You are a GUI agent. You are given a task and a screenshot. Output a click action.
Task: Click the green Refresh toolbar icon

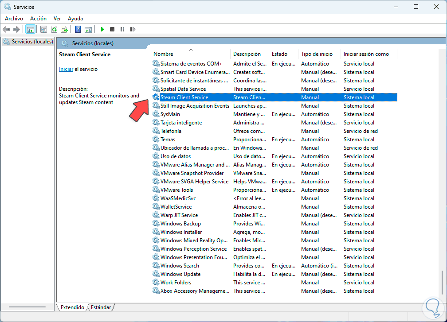pos(54,29)
